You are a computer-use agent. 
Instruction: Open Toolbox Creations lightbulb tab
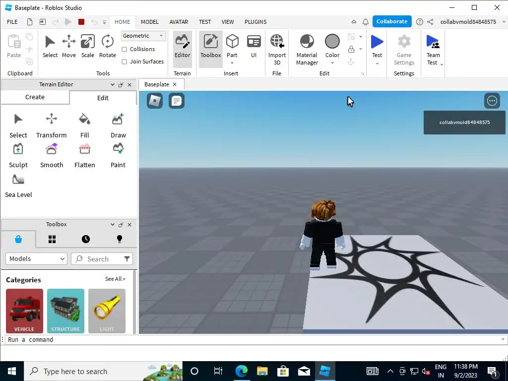point(120,239)
